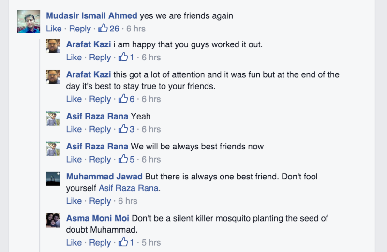Click Asif Raza Rana's avatar beside "Yeah"

[53, 118]
